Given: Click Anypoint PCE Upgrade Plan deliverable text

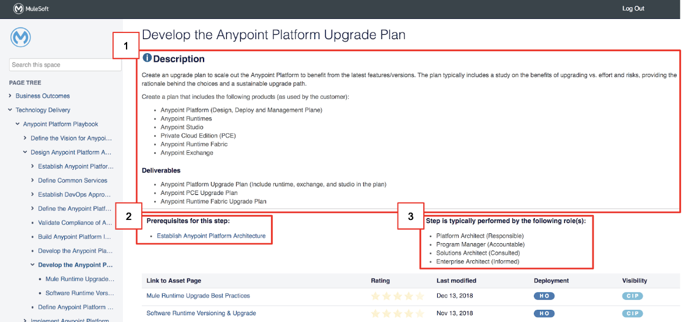Looking at the screenshot, I should [x=199, y=192].
